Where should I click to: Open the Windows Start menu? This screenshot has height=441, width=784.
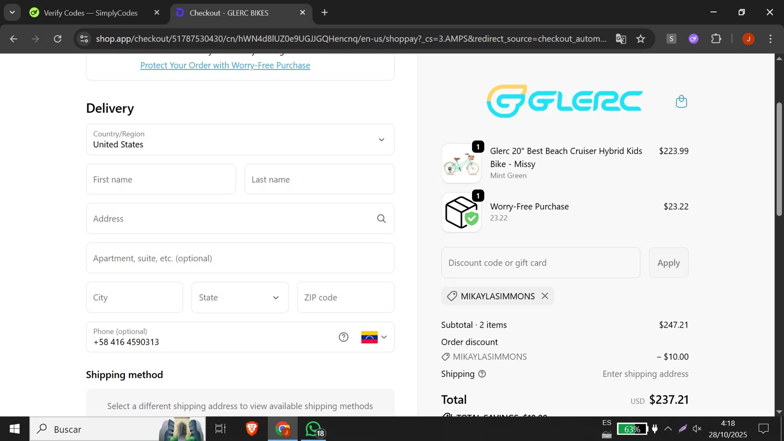(x=15, y=429)
